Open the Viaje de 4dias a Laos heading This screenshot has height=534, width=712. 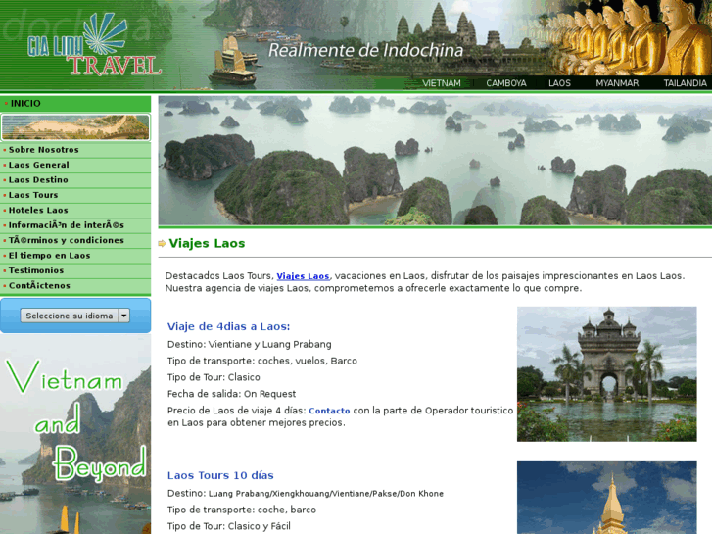coord(228,326)
